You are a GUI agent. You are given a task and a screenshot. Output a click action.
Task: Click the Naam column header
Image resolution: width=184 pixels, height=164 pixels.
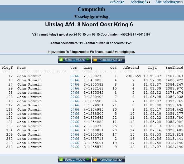(22, 68)
